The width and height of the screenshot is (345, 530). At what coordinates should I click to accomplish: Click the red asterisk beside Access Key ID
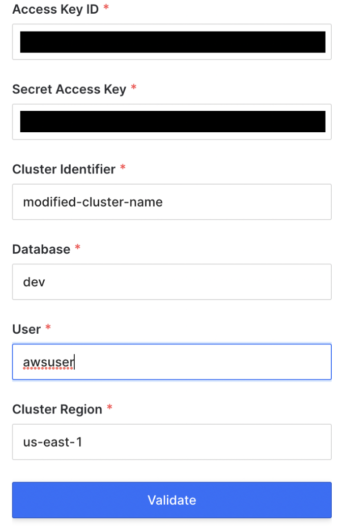[106, 7]
